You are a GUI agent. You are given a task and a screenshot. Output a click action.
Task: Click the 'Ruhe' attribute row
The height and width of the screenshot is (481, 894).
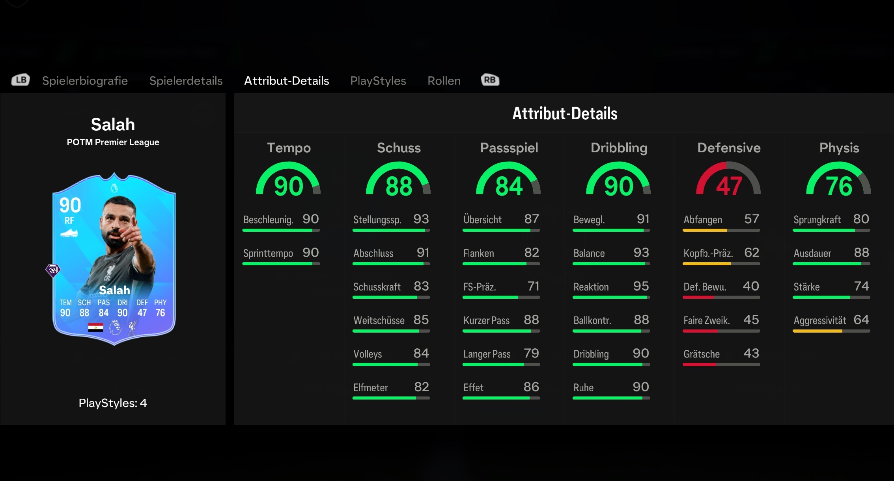pyautogui.click(x=611, y=390)
